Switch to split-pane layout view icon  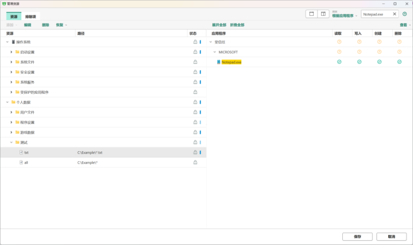[x=323, y=14]
